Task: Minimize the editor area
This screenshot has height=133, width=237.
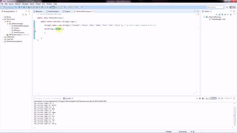Action: click(195, 11)
